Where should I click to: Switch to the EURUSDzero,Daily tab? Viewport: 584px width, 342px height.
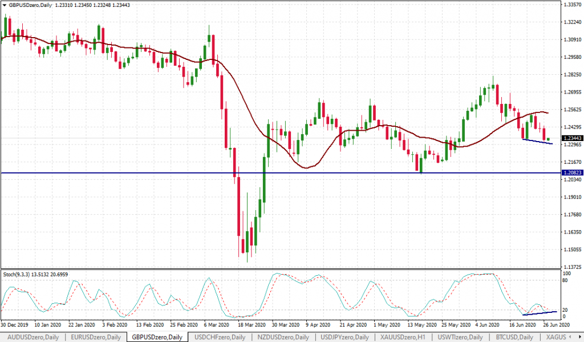pyautogui.click(x=96, y=337)
